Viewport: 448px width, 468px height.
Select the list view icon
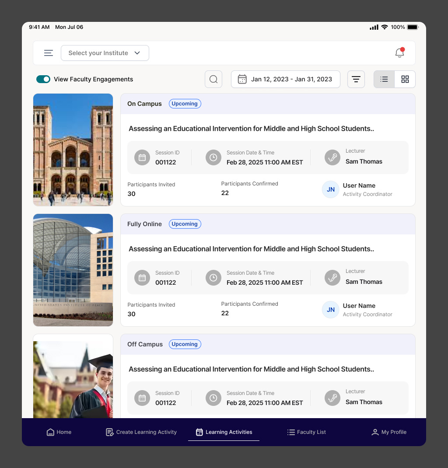pyautogui.click(x=384, y=79)
